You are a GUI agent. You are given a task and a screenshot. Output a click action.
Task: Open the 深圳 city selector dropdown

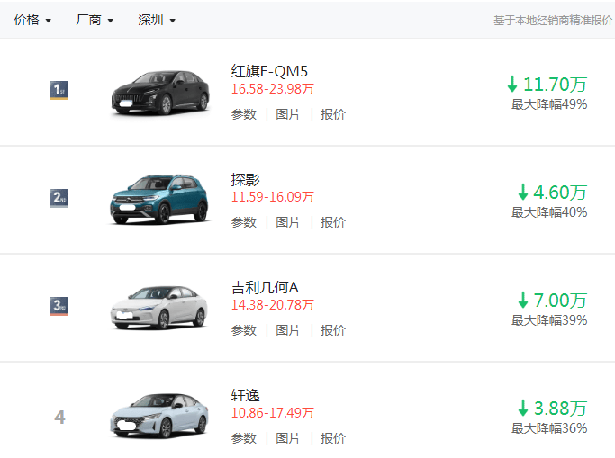(157, 20)
